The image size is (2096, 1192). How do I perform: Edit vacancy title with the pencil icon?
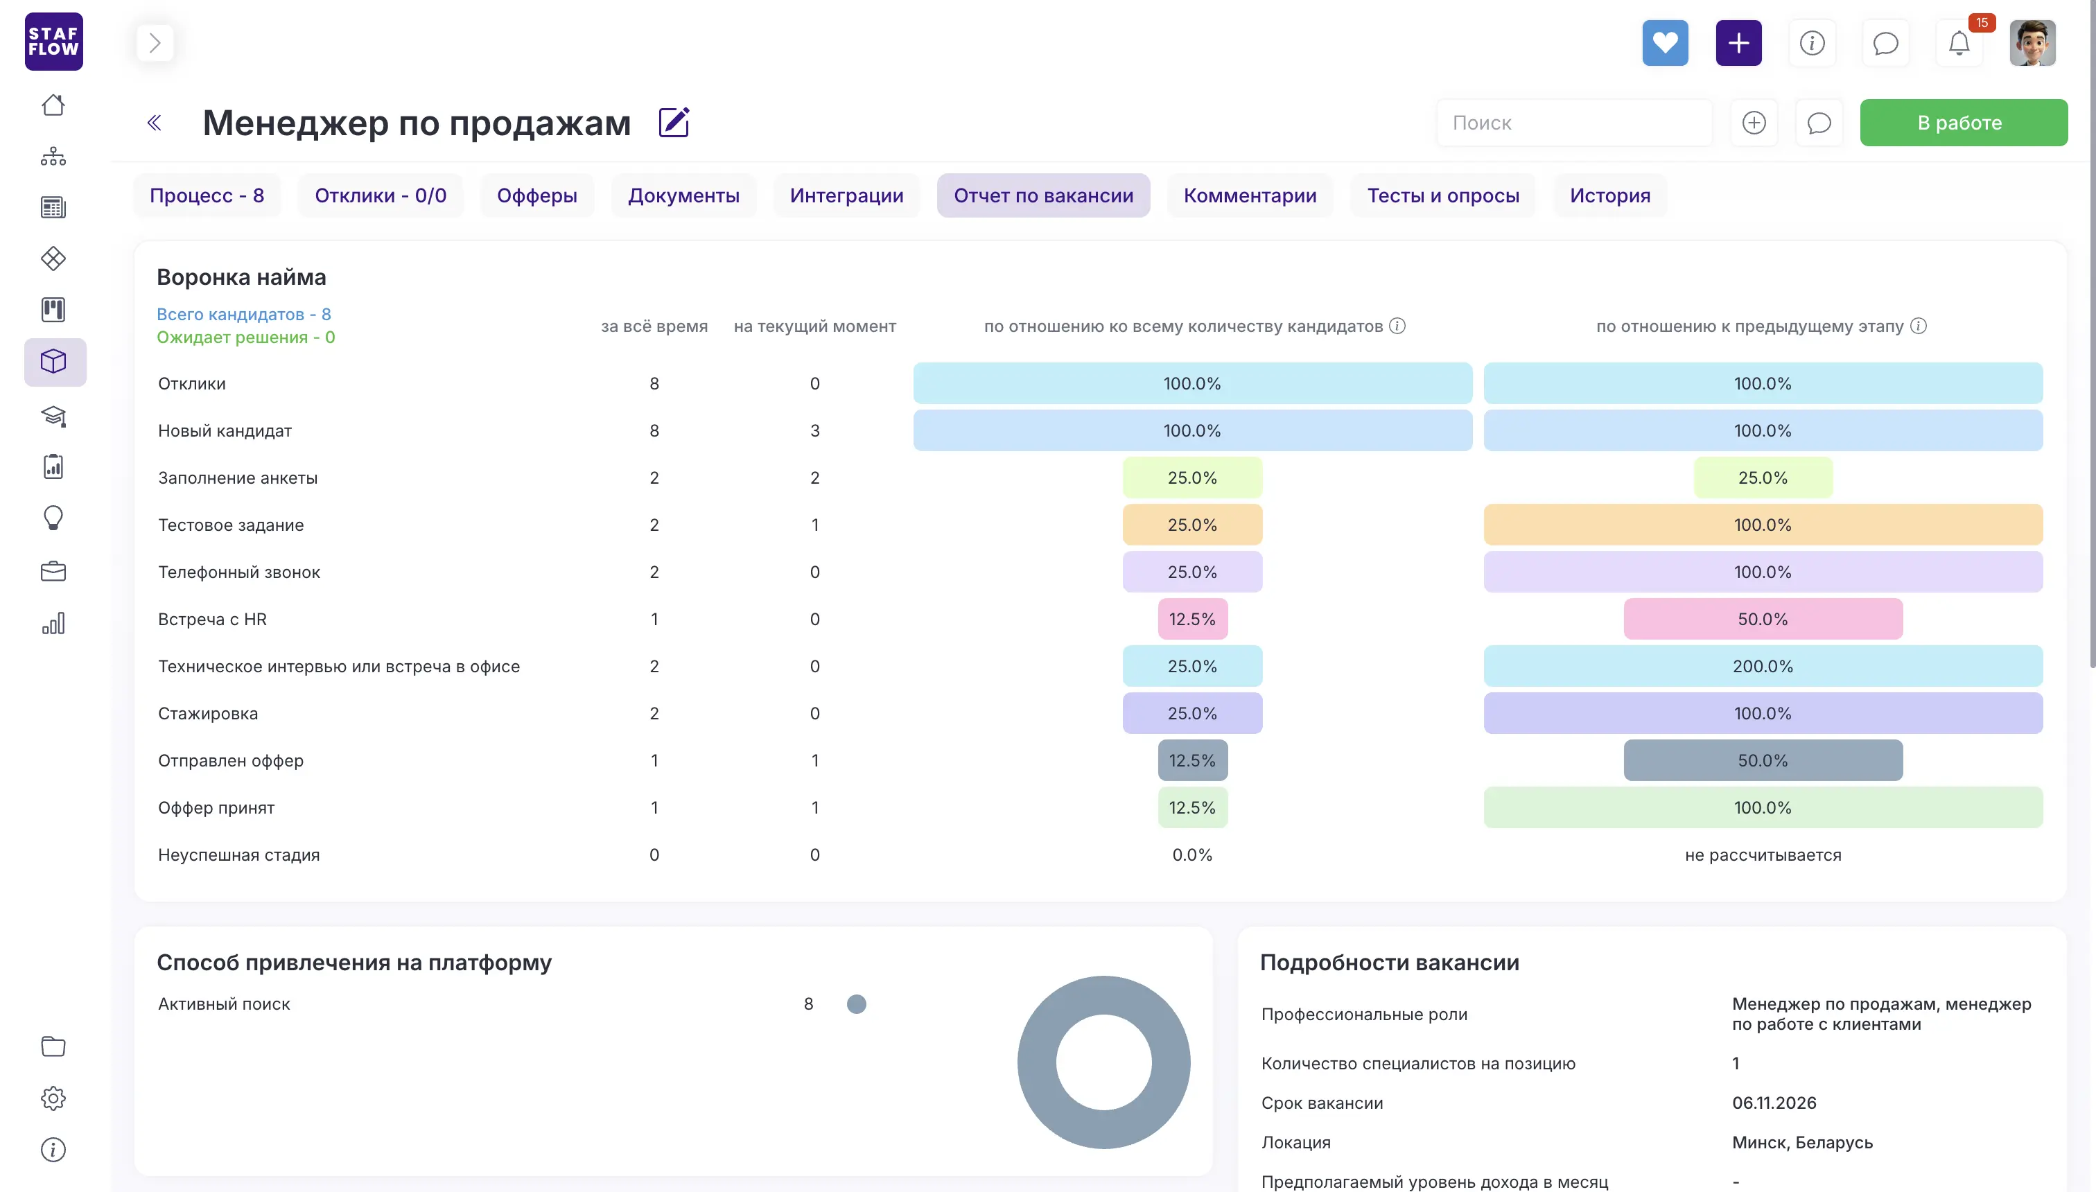[x=674, y=123]
